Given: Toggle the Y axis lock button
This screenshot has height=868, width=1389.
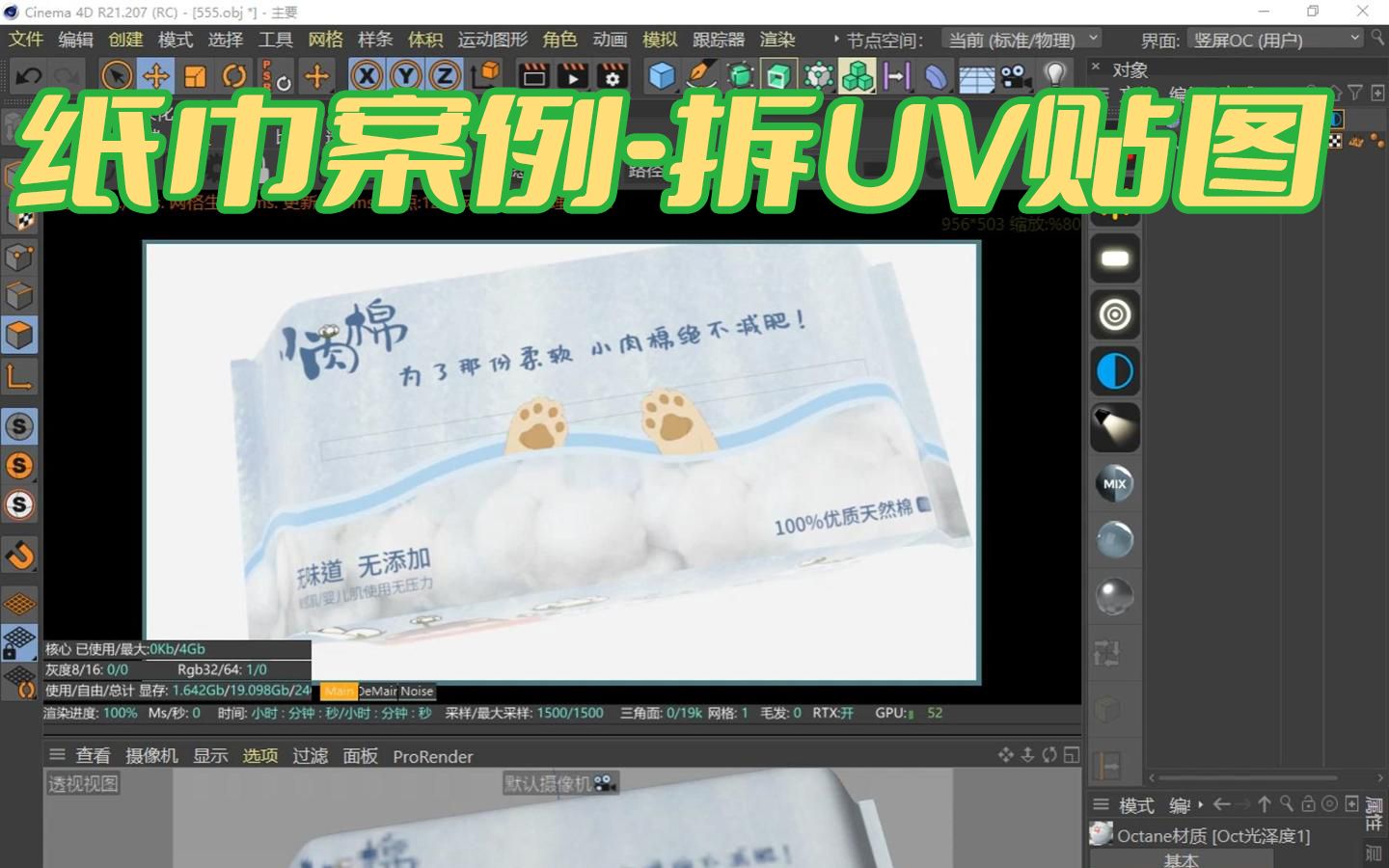Looking at the screenshot, I should tap(403, 74).
